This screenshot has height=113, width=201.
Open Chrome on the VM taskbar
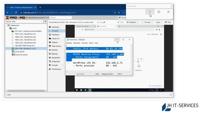[x=90, y=90]
